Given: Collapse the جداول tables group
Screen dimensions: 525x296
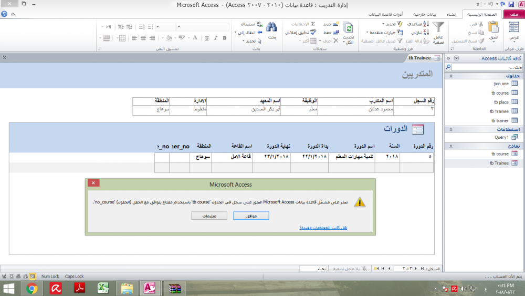Looking at the screenshot, I should tap(450, 76).
